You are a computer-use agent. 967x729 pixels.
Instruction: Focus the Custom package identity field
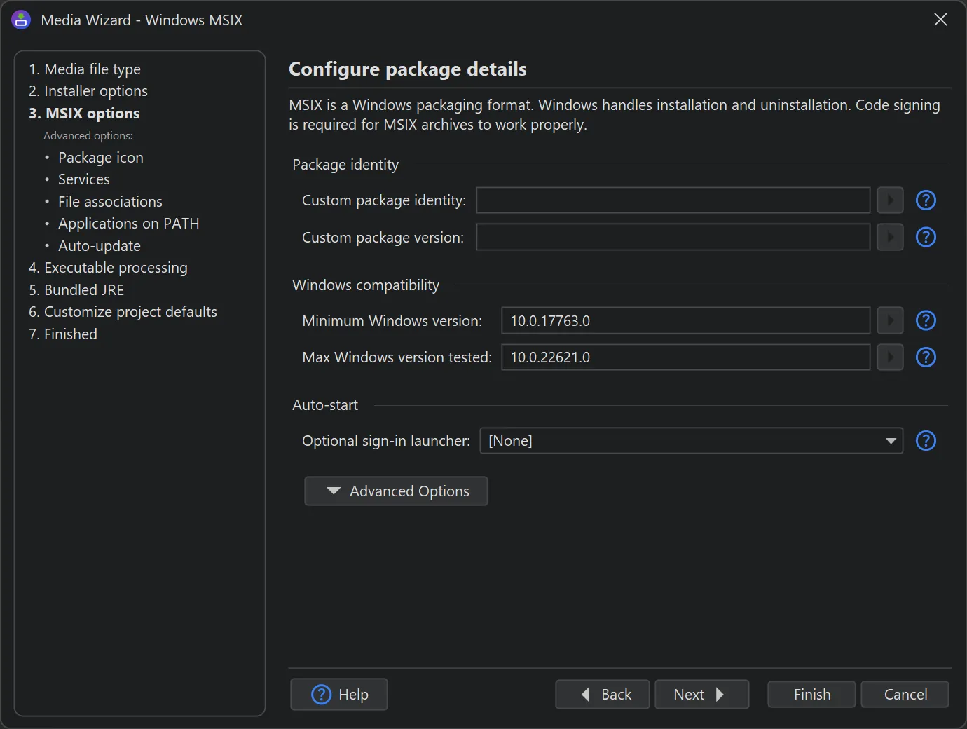673,200
